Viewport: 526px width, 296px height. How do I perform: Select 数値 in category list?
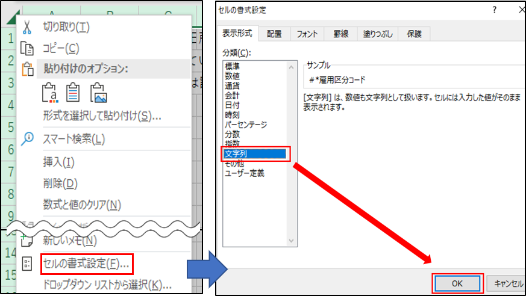point(233,76)
